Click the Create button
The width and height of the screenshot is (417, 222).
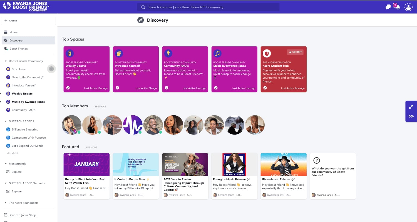click(28, 21)
